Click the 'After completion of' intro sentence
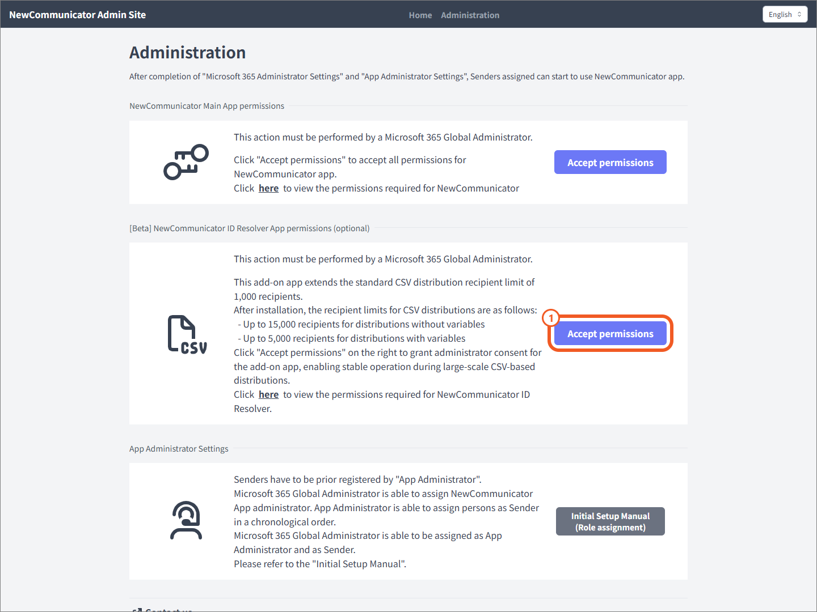 (x=407, y=76)
